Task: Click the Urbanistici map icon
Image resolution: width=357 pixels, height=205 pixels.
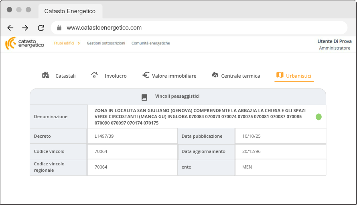Action: [280, 75]
